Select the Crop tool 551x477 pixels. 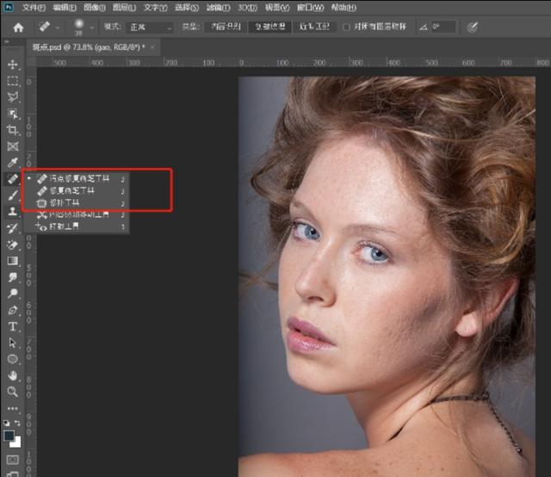(x=12, y=130)
